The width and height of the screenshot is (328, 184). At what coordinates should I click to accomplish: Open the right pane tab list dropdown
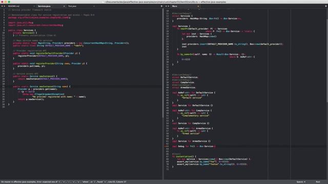(x=326, y=6)
